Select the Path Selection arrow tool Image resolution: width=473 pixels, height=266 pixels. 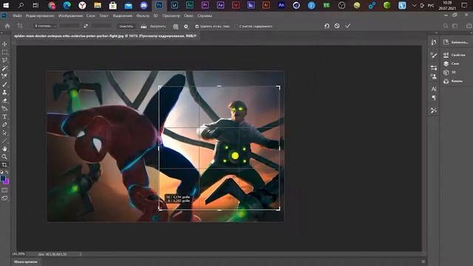click(4, 133)
